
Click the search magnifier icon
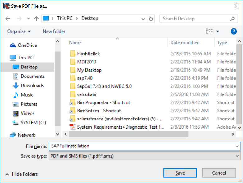pyautogui.click(x=232, y=19)
